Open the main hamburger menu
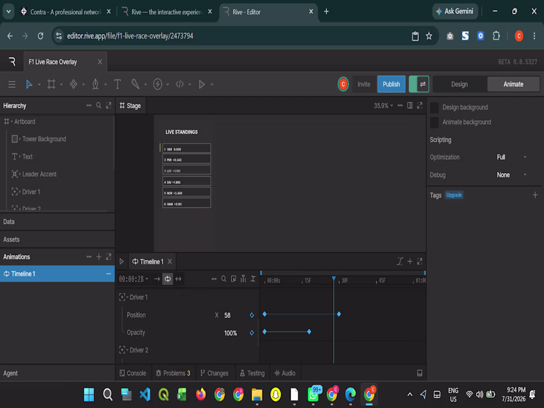 click(x=12, y=84)
